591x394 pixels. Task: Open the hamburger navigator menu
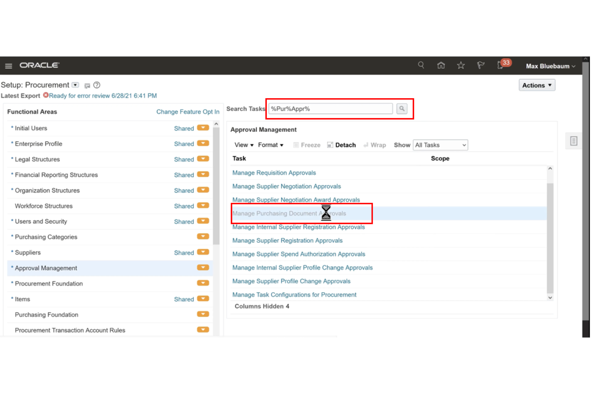click(x=8, y=66)
